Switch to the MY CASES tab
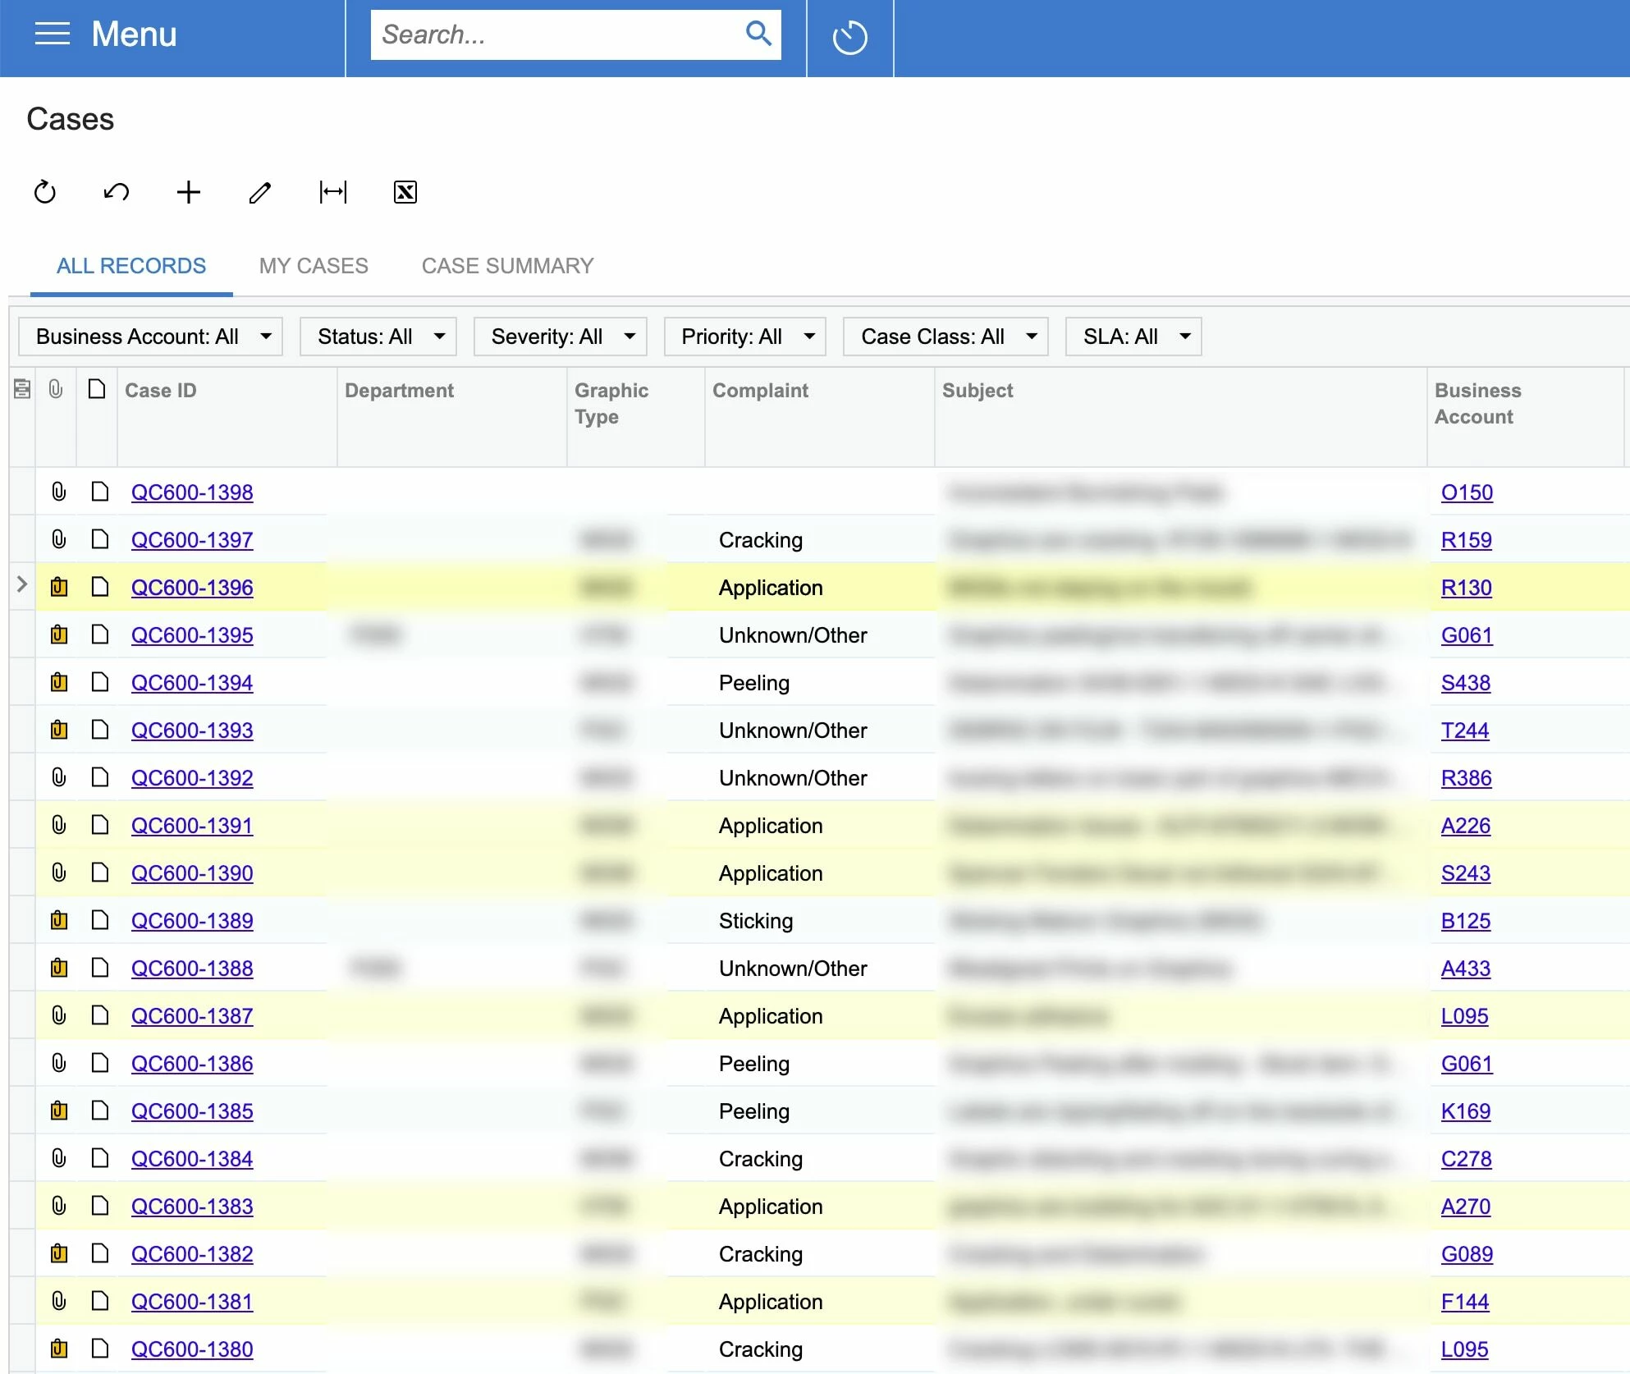This screenshot has height=1374, width=1630. coord(314,266)
